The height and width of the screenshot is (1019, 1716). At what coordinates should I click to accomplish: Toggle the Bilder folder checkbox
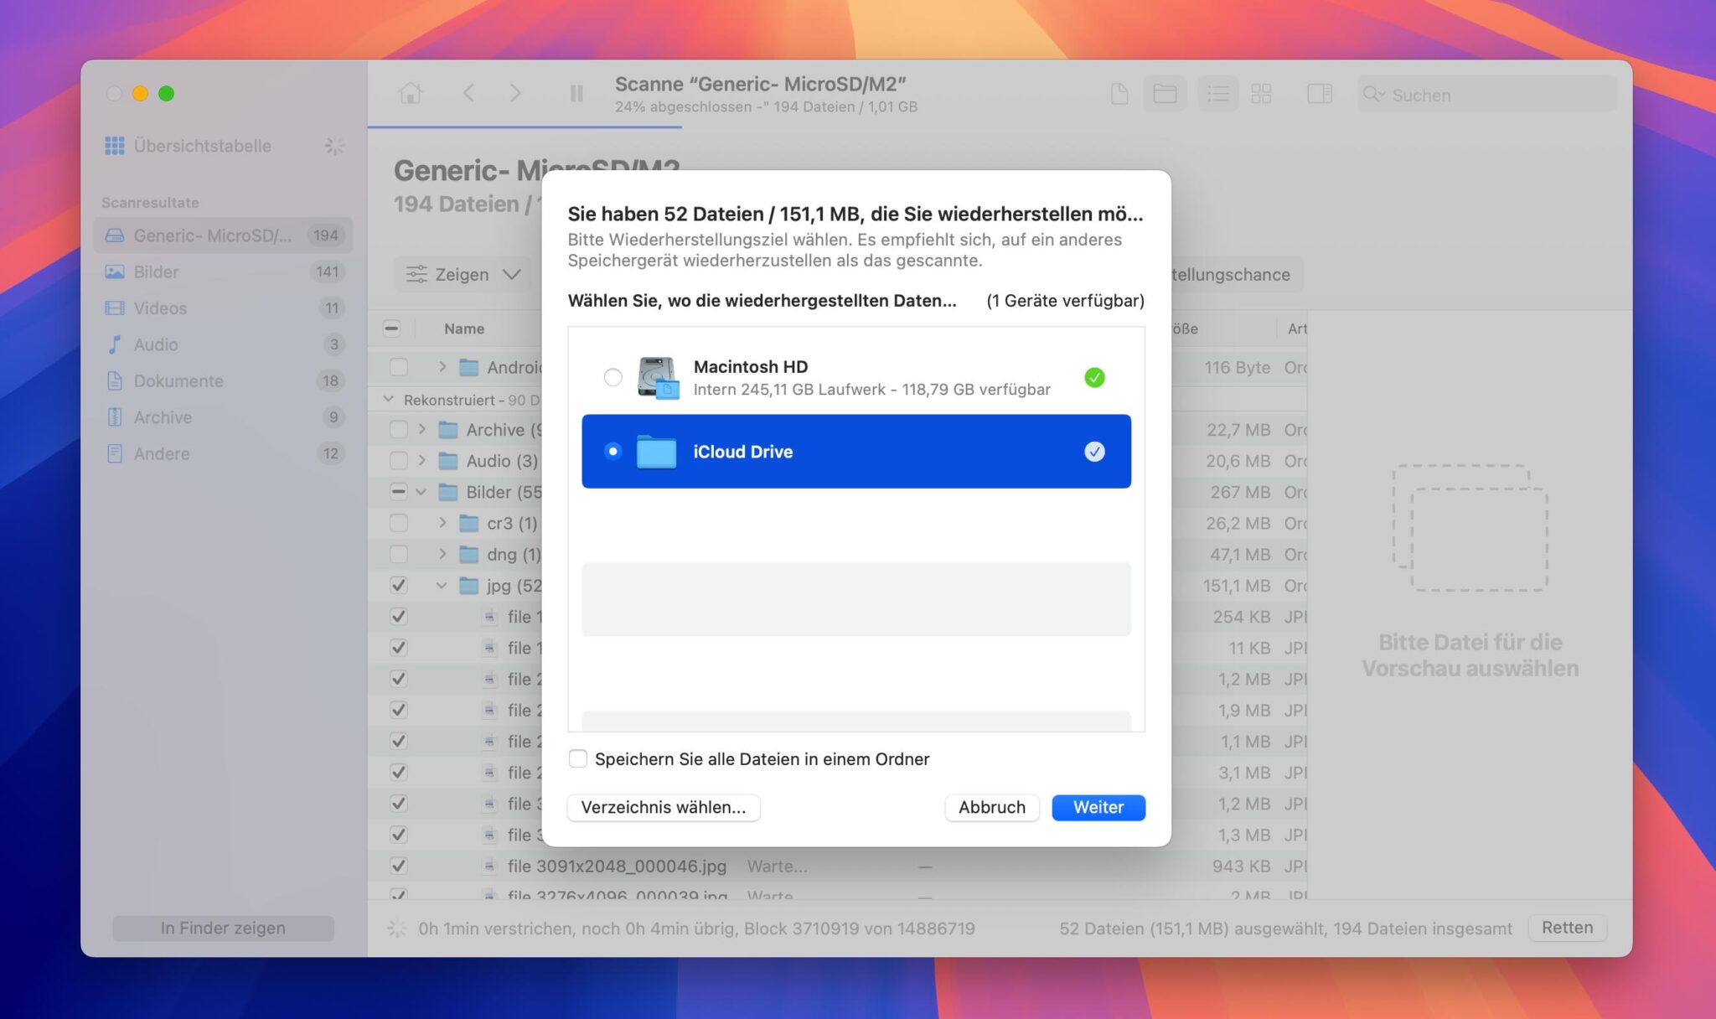point(399,492)
